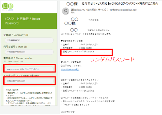Focus the Company ID input field
Image resolution: width=162 pixels, height=115 pixels.
pyautogui.click(x=29, y=40)
